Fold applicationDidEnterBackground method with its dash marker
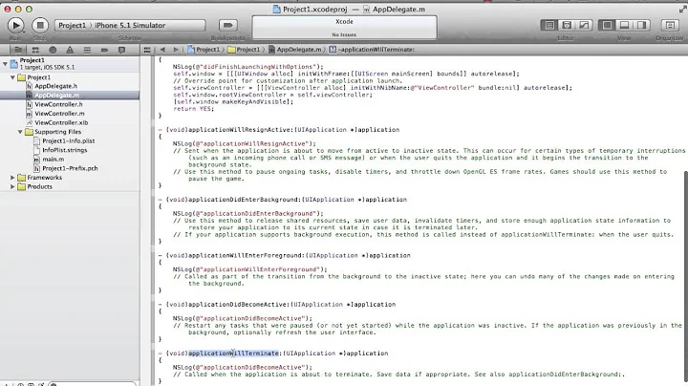Screen dimensions: 688x386 point(161,199)
